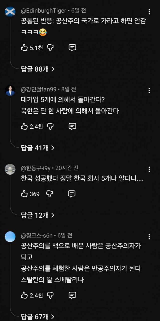The width and height of the screenshot is (160, 321).
Task: Like the @한동구-i9y comment
Action: (x=24, y=194)
